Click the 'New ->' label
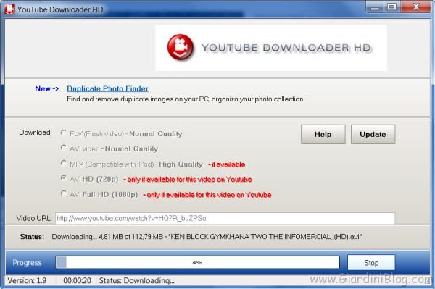The height and width of the screenshot is (289, 435). (x=46, y=88)
